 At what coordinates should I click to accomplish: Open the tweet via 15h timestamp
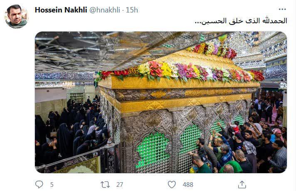click(x=132, y=10)
